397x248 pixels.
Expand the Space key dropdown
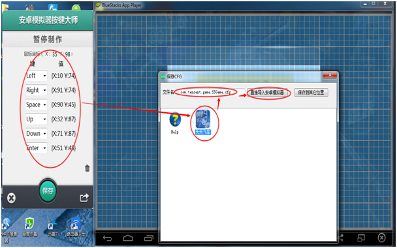[x=36, y=104]
